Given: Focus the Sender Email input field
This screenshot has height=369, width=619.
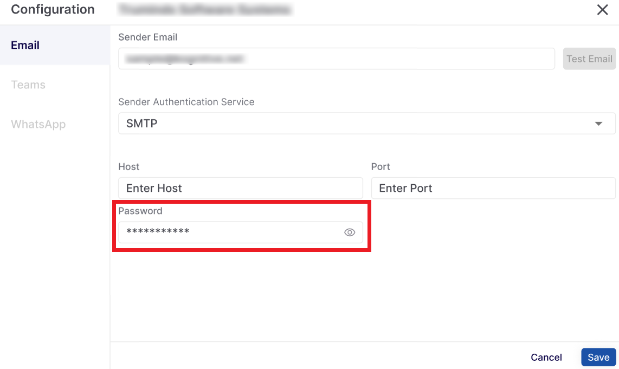Looking at the screenshot, I should point(336,59).
